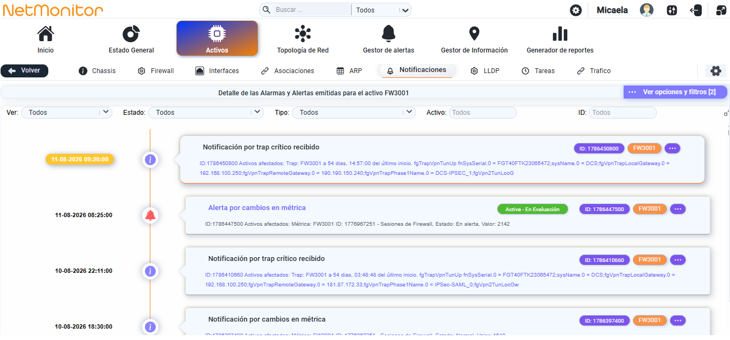
Task: Open Generador de reportes chart icon
Action: coord(560,34)
